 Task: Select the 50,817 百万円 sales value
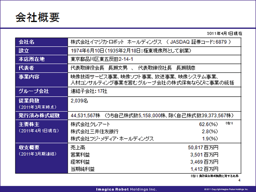(203, 147)
